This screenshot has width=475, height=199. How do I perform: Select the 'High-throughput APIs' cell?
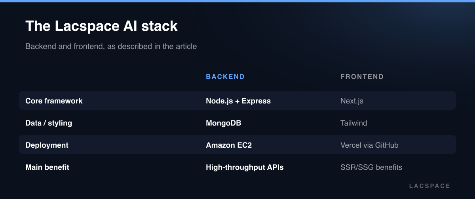245,167
